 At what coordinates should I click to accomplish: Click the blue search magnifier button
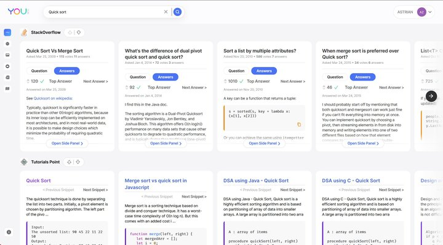coord(177,12)
